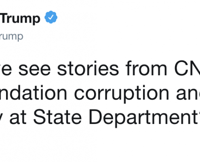Click the blue verified checkmark badge
The width and height of the screenshot is (200, 162).
point(51,17)
